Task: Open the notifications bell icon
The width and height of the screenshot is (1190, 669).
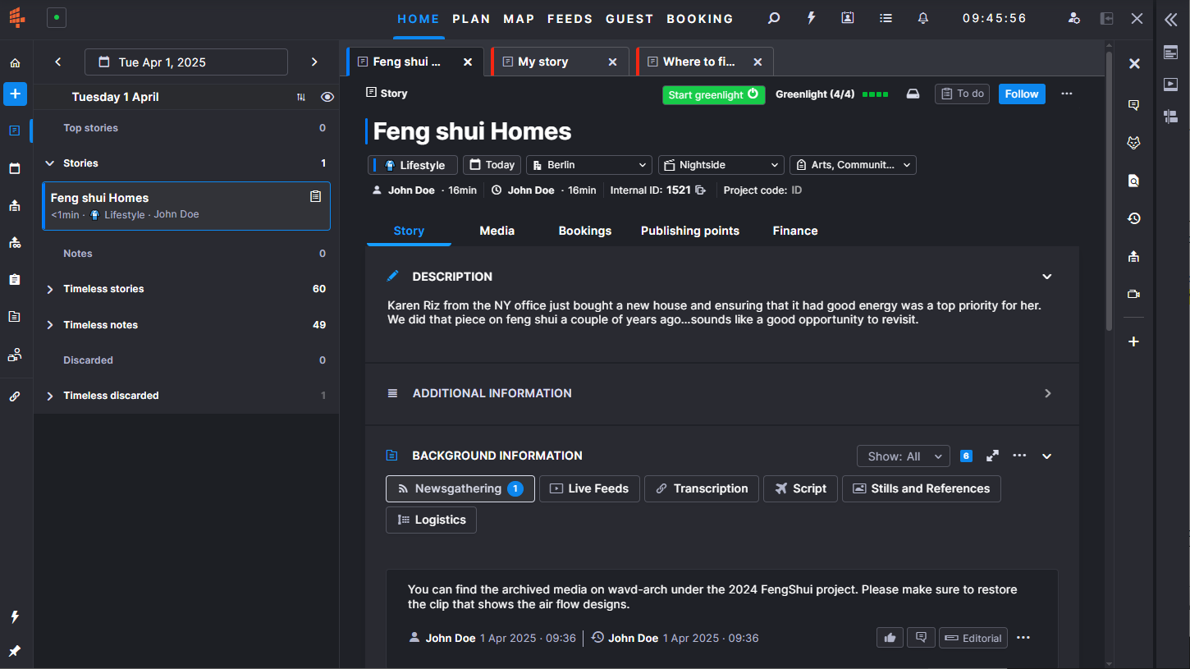Action: pos(923,18)
